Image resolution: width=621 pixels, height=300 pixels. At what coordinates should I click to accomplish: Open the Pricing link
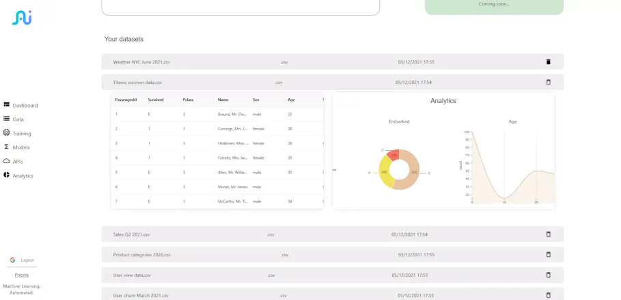point(22,275)
